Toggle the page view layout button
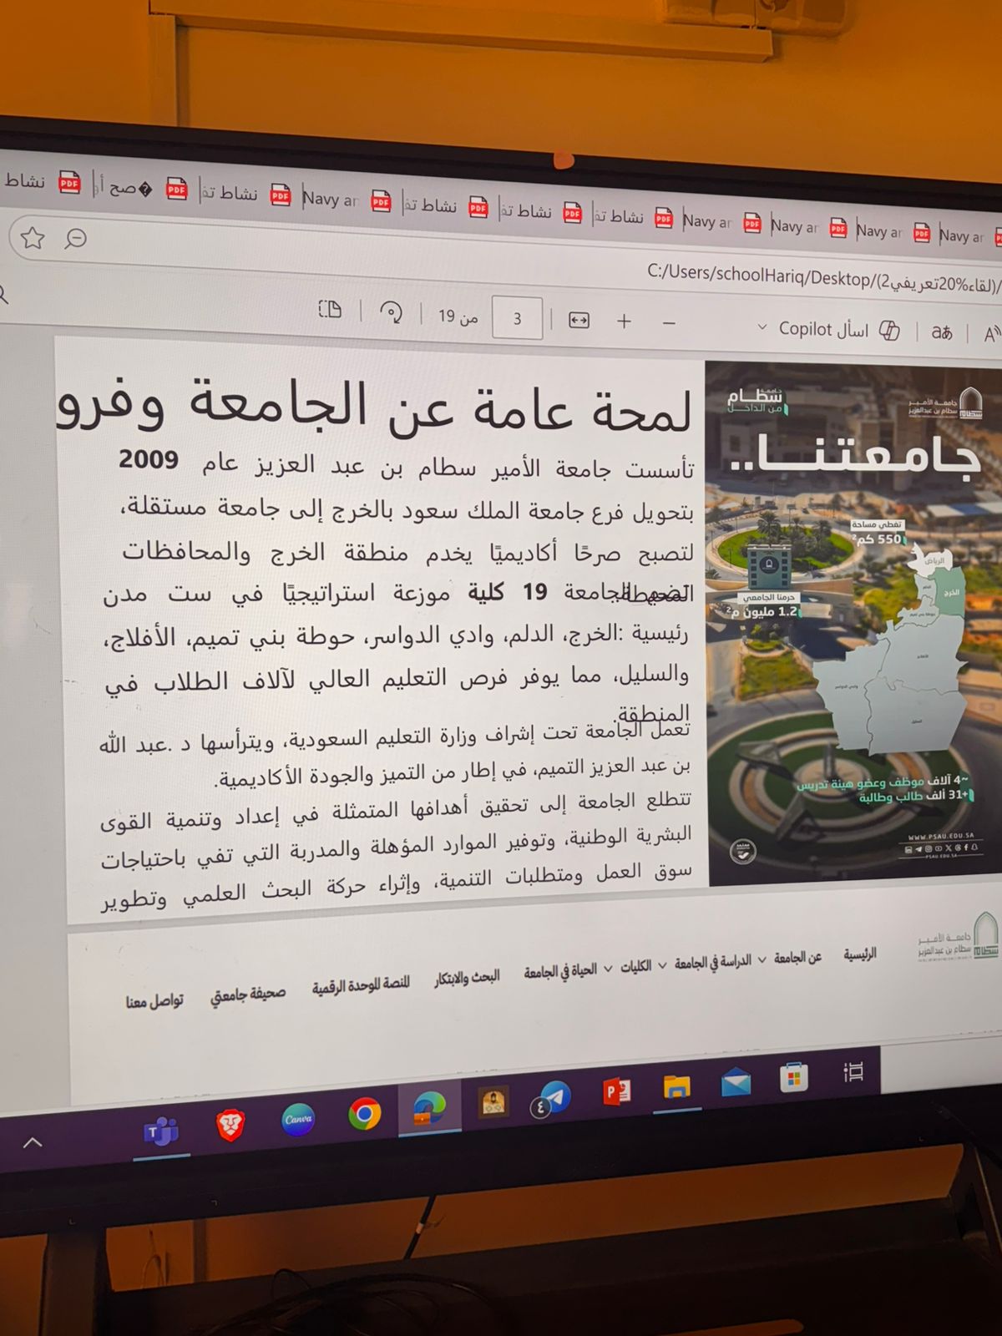 click(x=330, y=310)
